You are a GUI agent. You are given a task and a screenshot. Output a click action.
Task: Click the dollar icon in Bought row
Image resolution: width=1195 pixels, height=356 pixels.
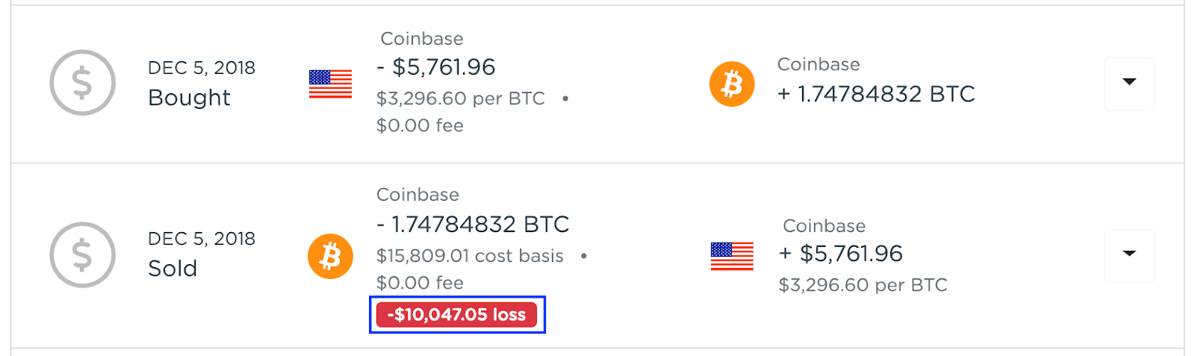click(82, 83)
